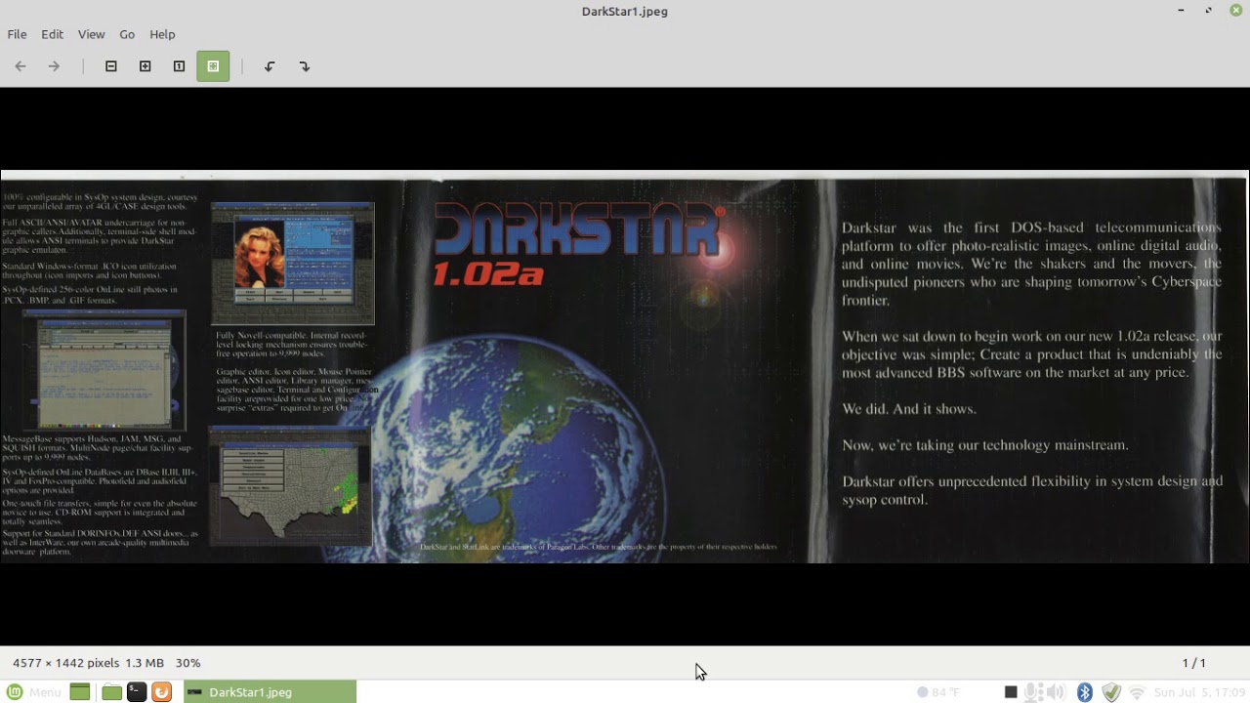This screenshot has height=703, width=1250.
Task: Open the Edit menu
Action: tap(52, 34)
